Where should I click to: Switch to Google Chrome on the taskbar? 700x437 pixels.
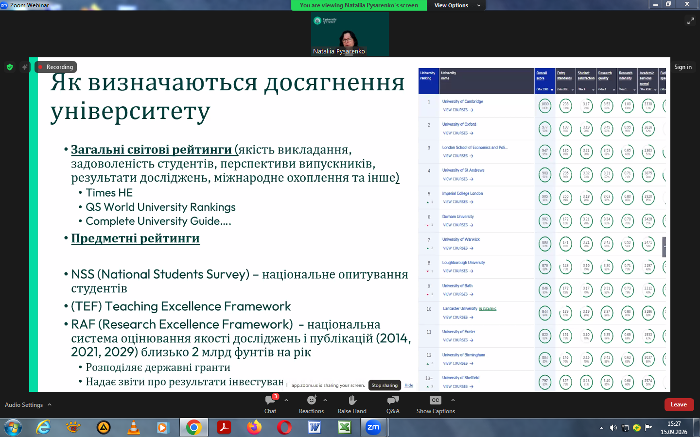tap(193, 427)
